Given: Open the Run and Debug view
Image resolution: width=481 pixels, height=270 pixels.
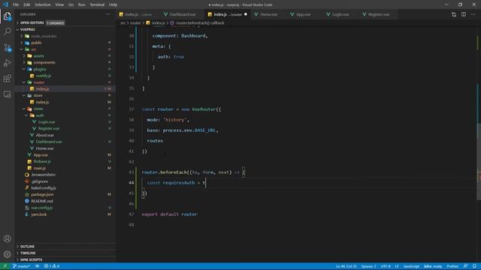Looking at the screenshot, I should 7,63.
